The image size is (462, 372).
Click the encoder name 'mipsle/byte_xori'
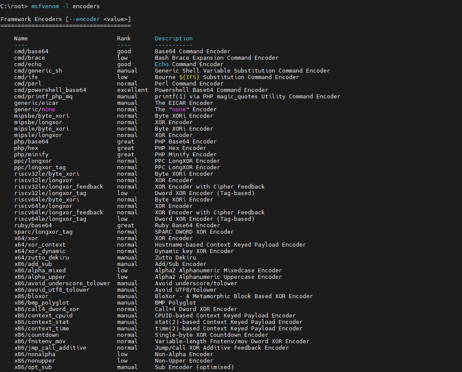pos(42,129)
